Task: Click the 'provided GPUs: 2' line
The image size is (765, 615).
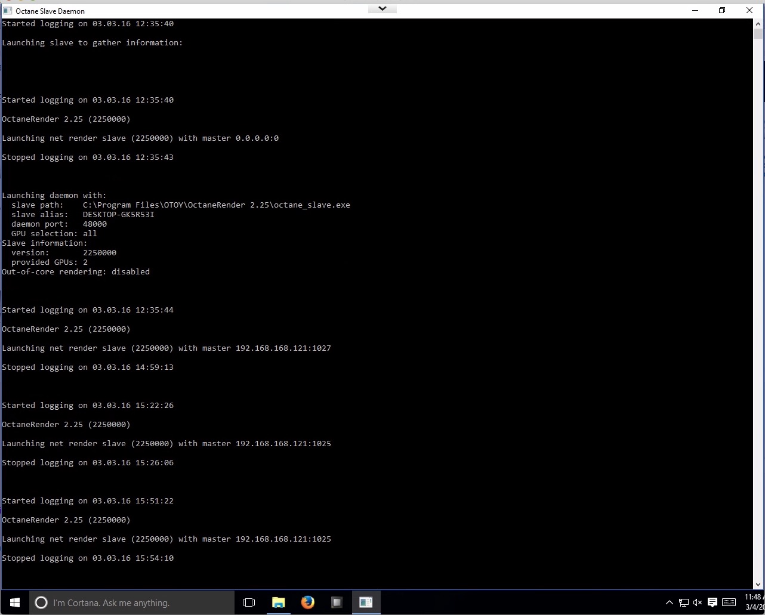Action: coord(50,262)
